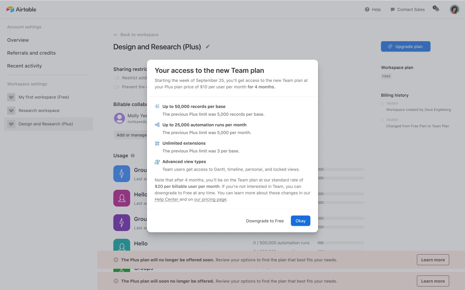465x290 pixels.
Task: Click Molly Yee's collaborator avatar
Action: coord(119,118)
